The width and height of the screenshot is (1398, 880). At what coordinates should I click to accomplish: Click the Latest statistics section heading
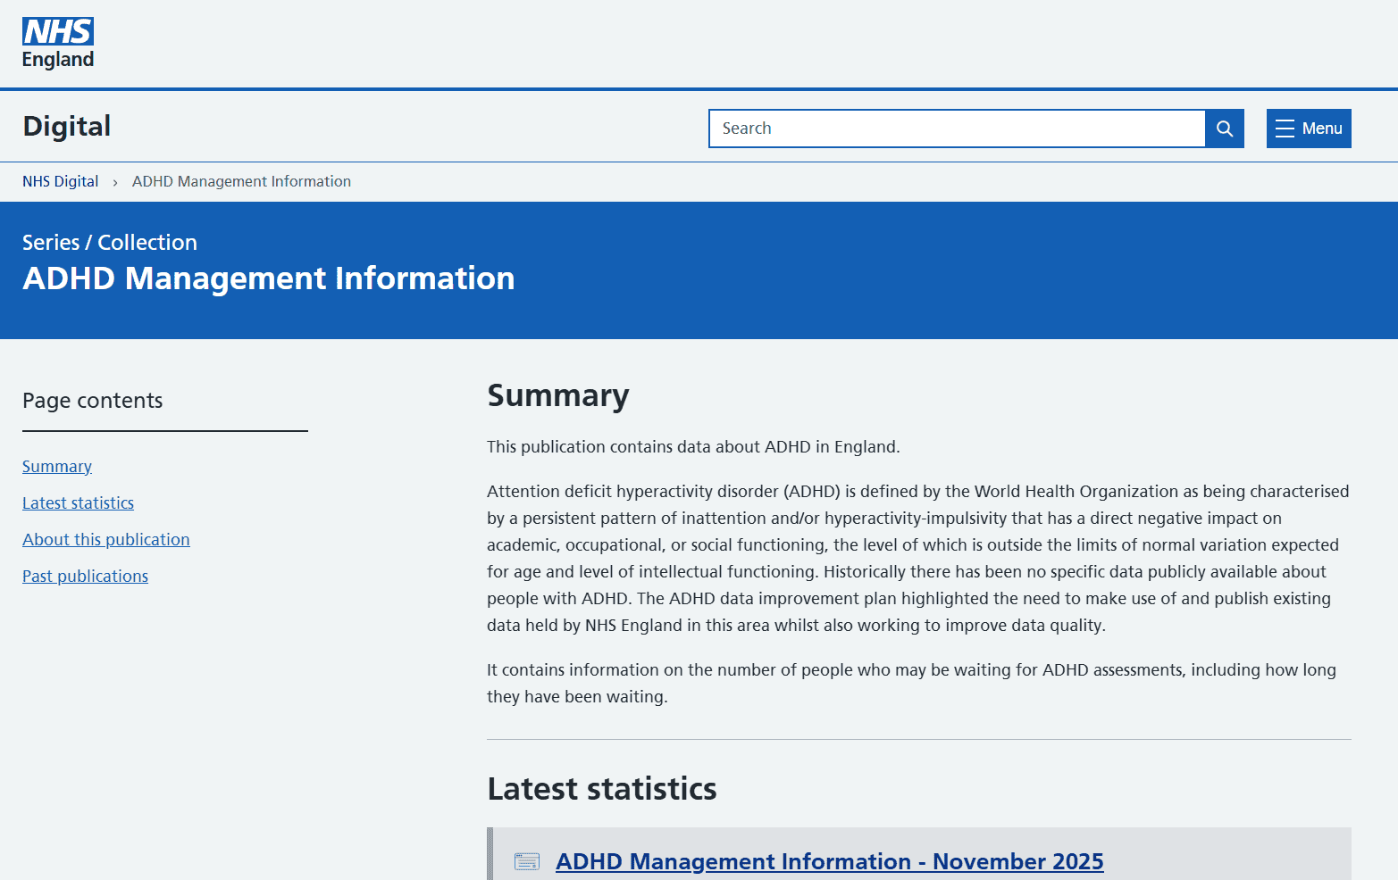coord(602,789)
